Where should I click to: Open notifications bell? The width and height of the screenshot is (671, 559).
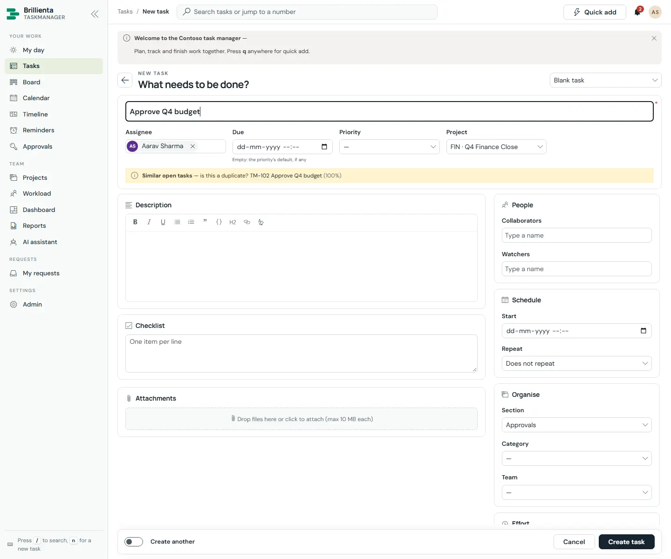coord(637,12)
